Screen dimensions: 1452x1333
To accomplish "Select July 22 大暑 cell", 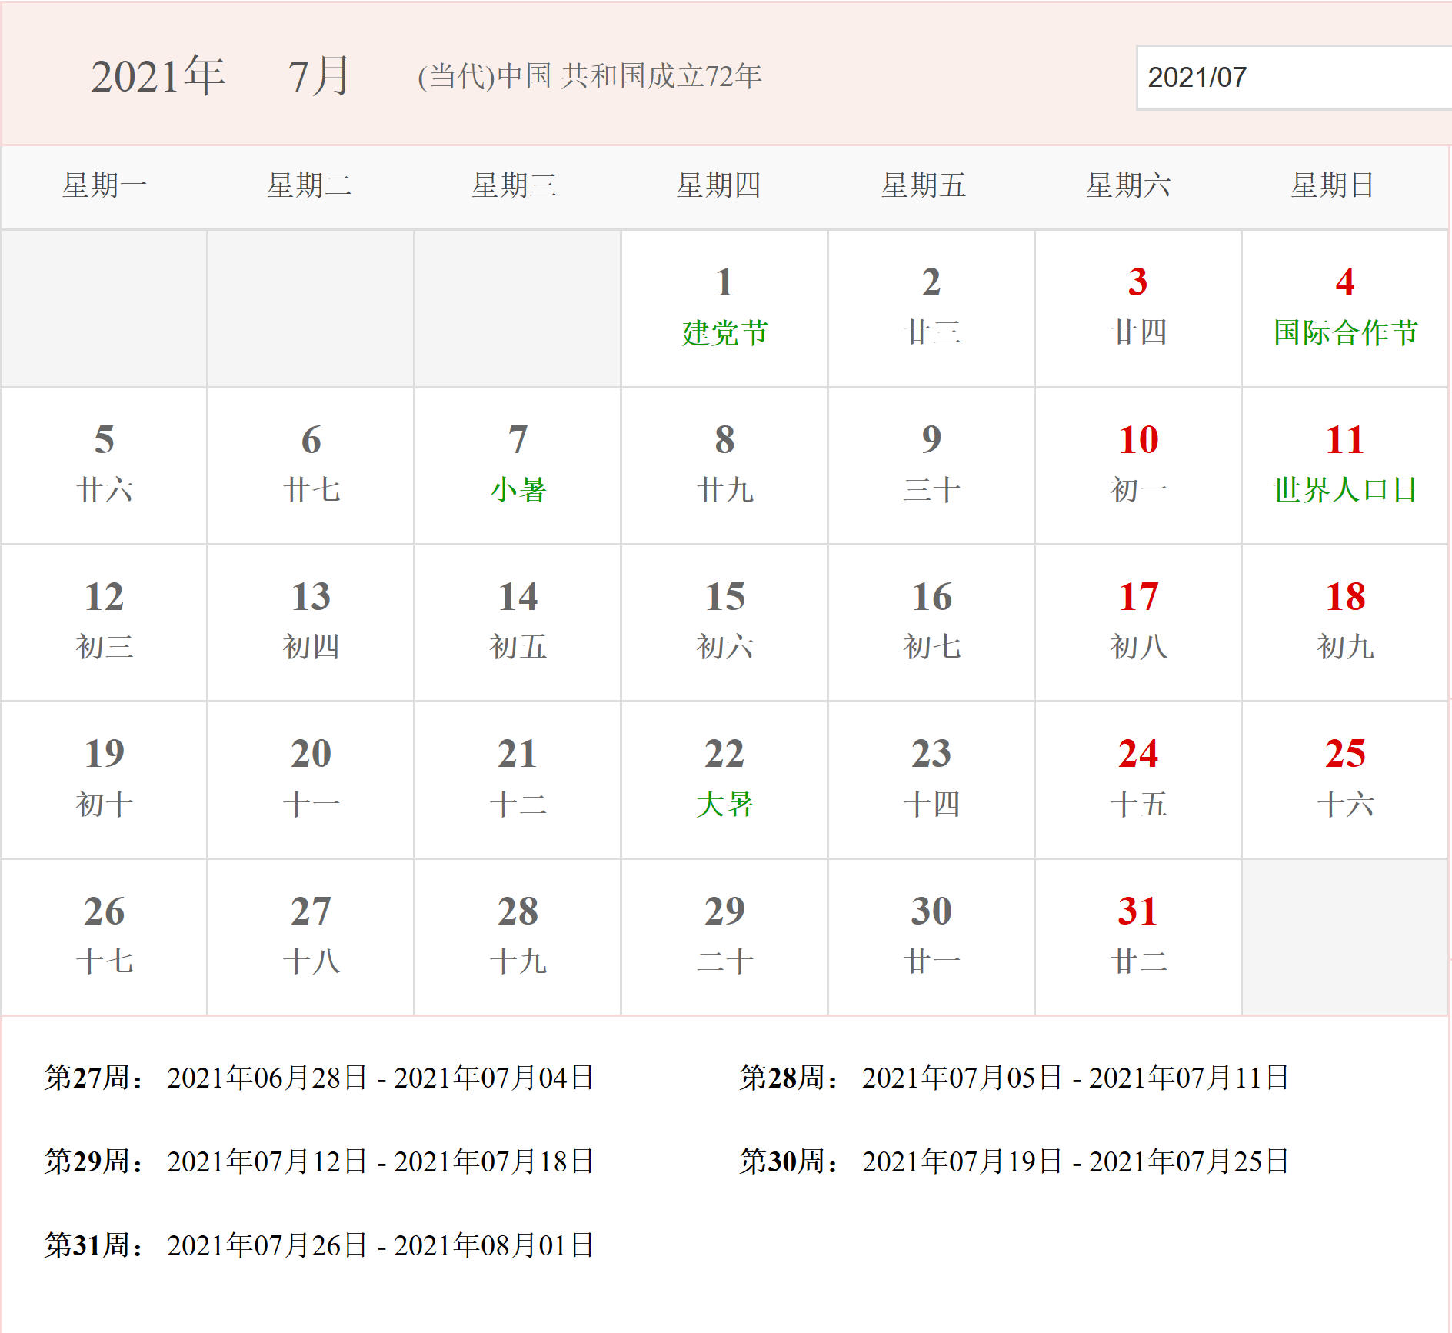I will click(724, 780).
